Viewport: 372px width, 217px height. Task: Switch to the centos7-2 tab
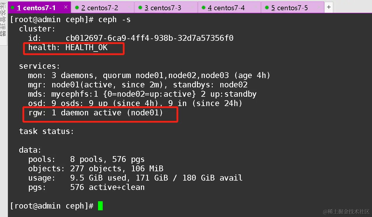tap(103, 8)
